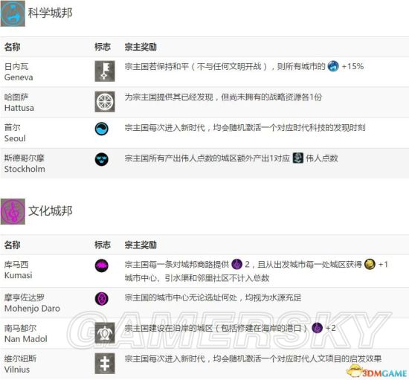Click the Vilnius cross emblem icon
The width and height of the screenshot is (409, 380).
point(105,364)
